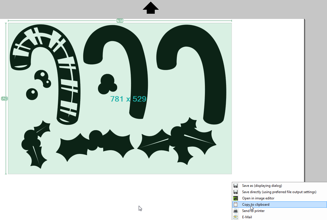Viewport: 327px width, 220px height.
Task: Click the save icon next to "Save directly"
Action: click(x=236, y=192)
